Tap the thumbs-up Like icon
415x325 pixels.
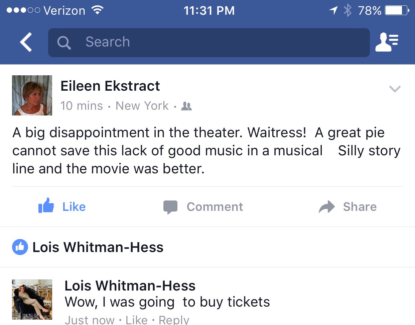(46, 206)
